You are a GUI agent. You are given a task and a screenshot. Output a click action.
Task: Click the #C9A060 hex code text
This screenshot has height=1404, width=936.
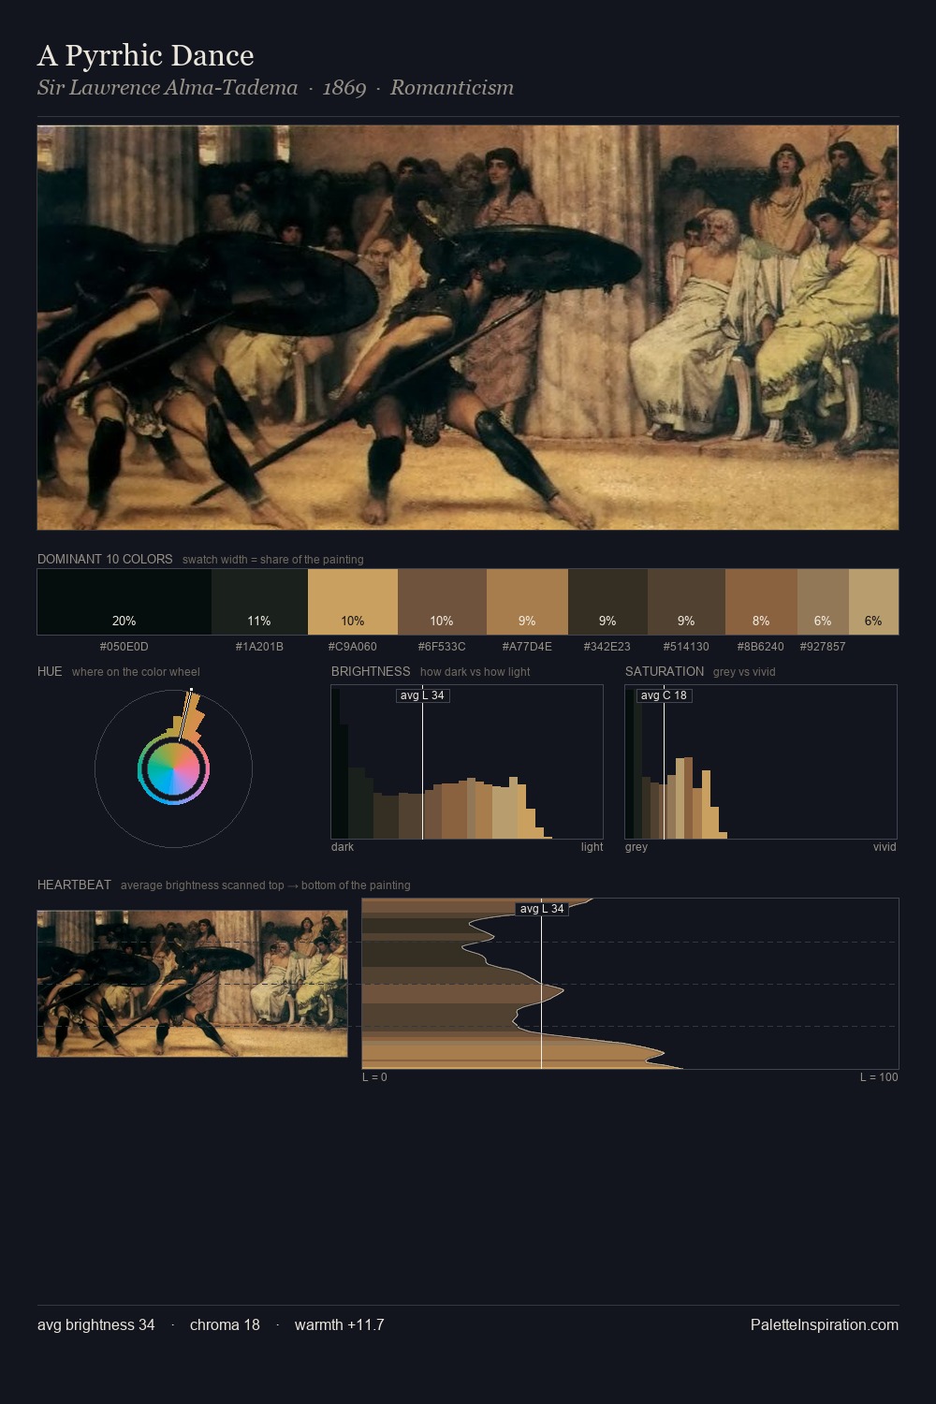[x=353, y=647]
